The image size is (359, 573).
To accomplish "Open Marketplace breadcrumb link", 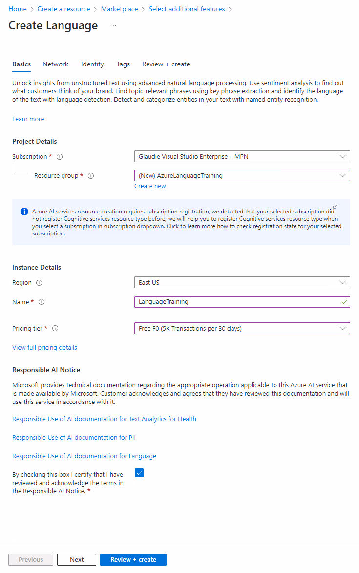I will click(x=119, y=9).
